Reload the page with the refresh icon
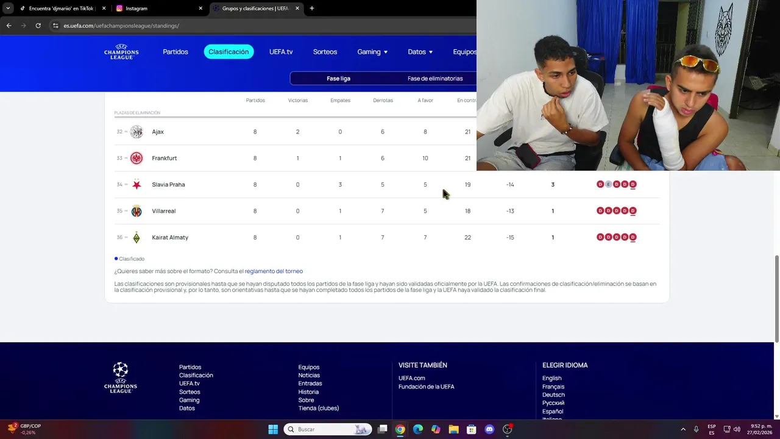 [x=38, y=26]
